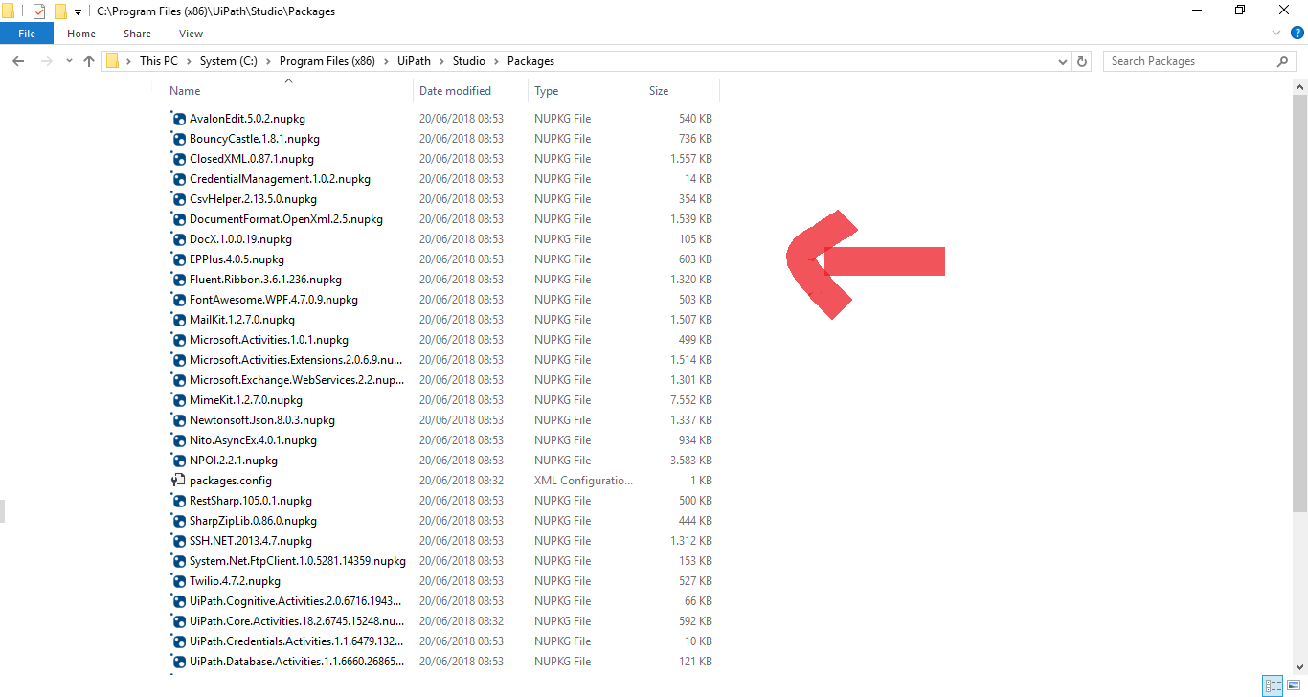Switch to the Large icons view layout
Viewport: 1308px width, 697px height.
(1292, 686)
